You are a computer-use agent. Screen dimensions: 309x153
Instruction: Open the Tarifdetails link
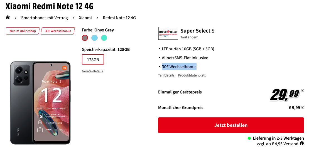coord(166,75)
